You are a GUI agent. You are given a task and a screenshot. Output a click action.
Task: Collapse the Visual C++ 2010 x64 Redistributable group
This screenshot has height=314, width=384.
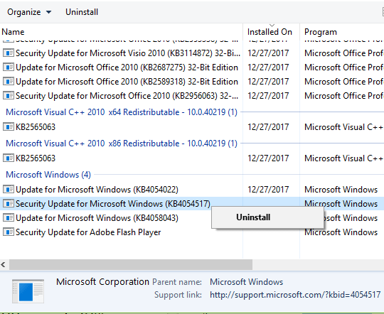pyautogui.click(x=122, y=112)
